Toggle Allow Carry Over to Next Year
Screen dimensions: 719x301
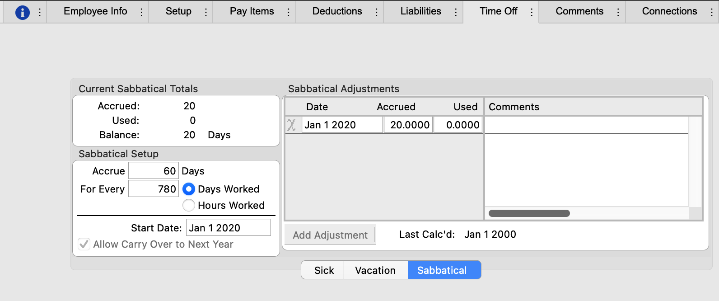point(84,244)
